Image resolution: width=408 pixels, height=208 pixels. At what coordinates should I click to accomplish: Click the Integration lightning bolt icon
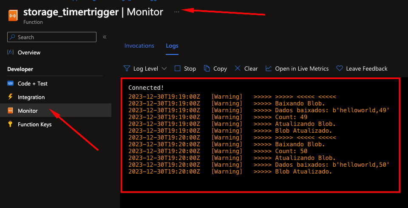point(10,97)
